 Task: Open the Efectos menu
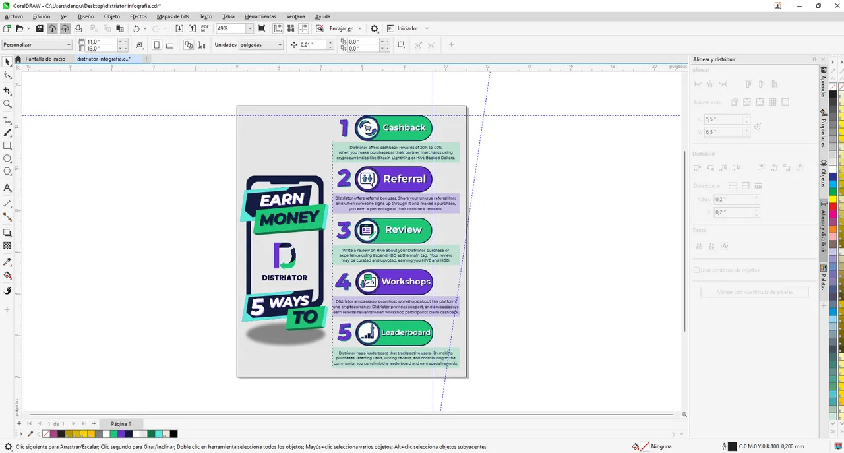[x=138, y=16]
